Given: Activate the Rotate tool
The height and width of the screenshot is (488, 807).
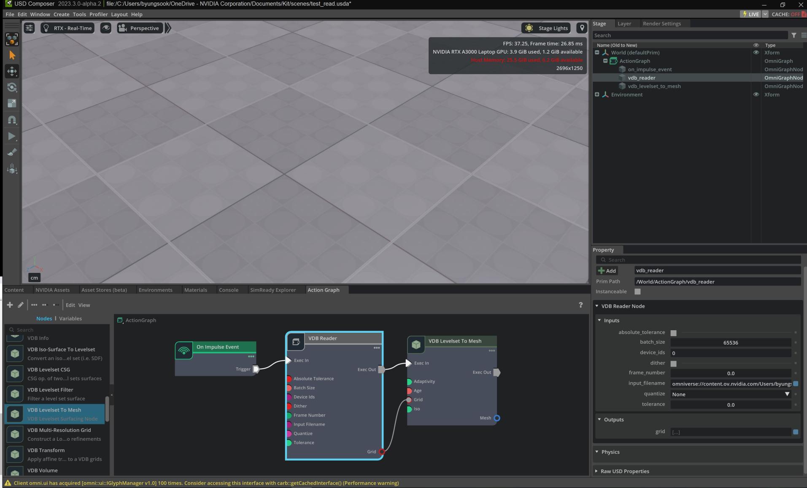Looking at the screenshot, I should tap(12, 87).
